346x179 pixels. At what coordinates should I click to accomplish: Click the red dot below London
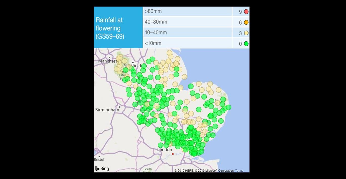pos(173,154)
